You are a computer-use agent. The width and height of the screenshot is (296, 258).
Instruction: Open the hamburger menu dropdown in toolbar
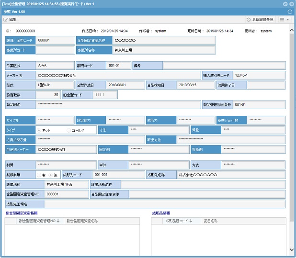click(284, 20)
